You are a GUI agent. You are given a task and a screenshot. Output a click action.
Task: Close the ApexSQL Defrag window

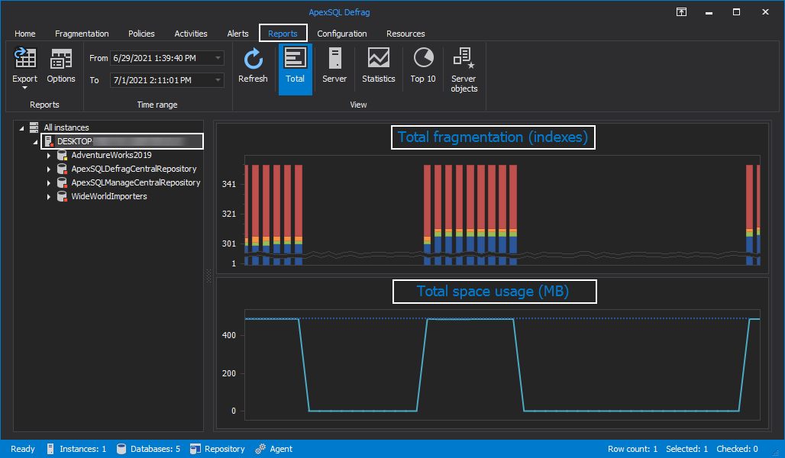click(765, 12)
